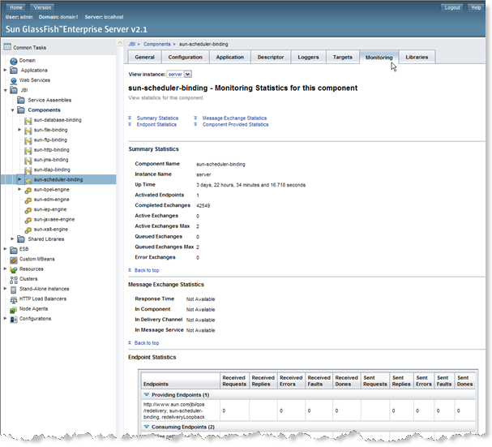This screenshot has height=447, width=492.
Task: Open the View instance dropdown
Action: [179, 75]
